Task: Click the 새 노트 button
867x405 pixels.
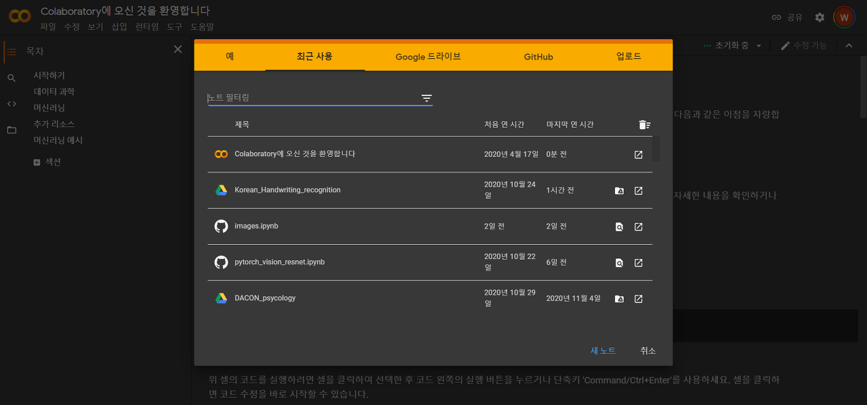Action: coord(603,351)
